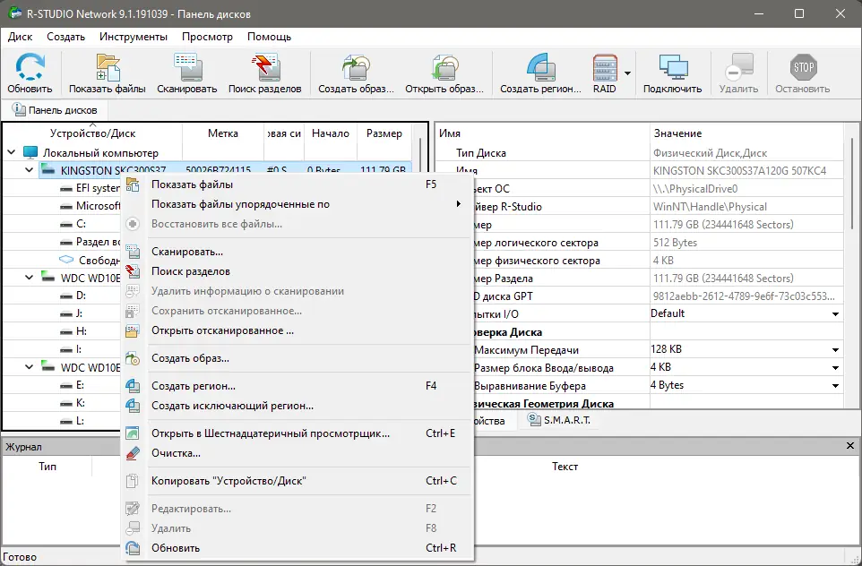Open the Максимум Передачи 128 KB dropdown
Viewport: 862px width, 566px height.
tap(835, 349)
